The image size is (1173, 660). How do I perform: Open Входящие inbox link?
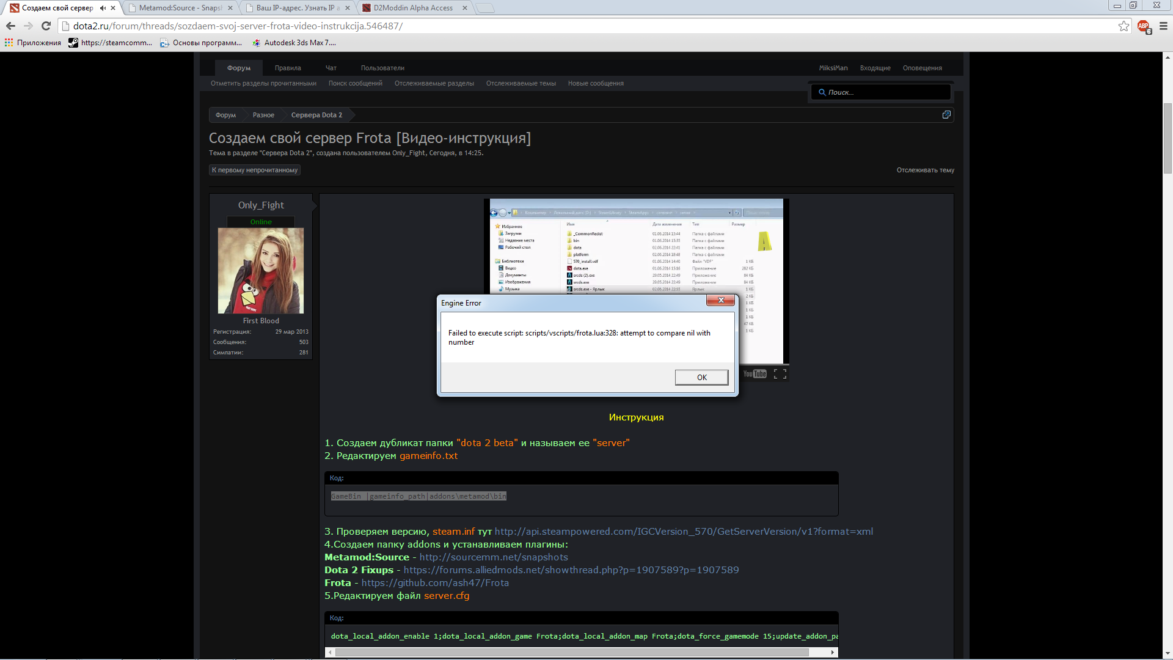point(875,68)
